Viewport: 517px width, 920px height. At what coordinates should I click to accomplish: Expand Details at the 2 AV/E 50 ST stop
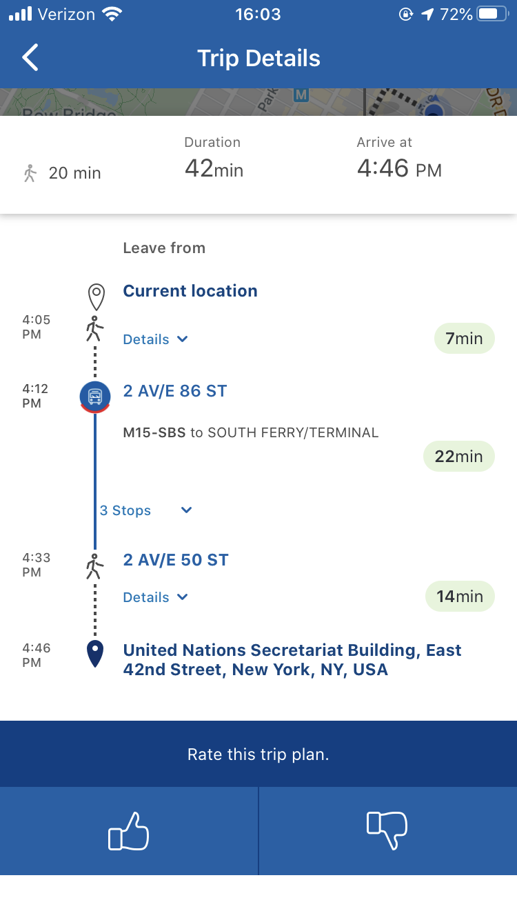tap(155, 597)
